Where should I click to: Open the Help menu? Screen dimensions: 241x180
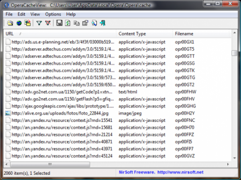click(x=71, y=14)
